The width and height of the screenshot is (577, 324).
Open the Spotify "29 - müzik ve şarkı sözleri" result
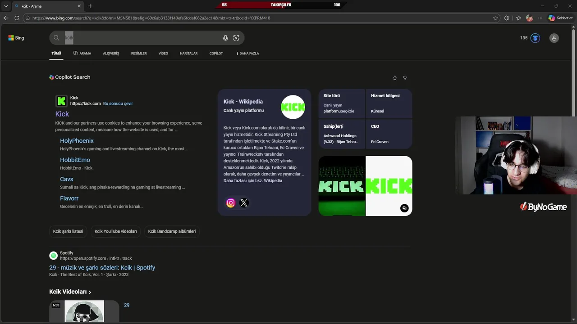click(102, 268)
